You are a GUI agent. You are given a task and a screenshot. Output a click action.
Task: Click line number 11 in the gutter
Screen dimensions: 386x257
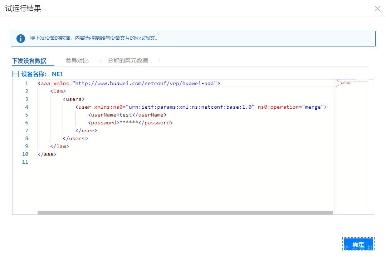coord(25,162)
